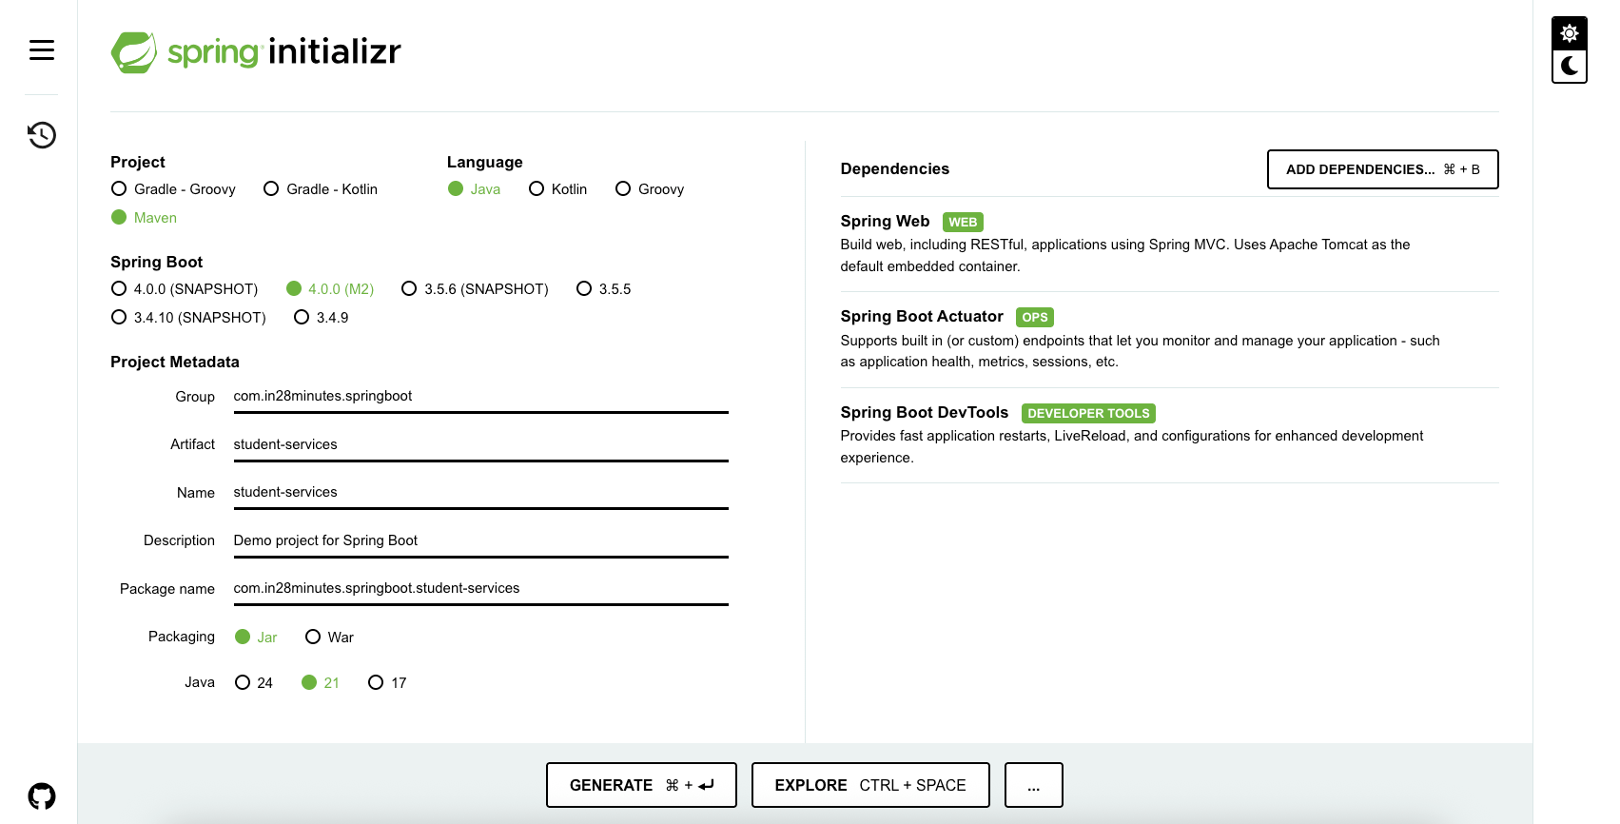The height and width of the screenshot is (824, 1620).
Task: Switch to light theme sun icon
Action: (1569, 33)
